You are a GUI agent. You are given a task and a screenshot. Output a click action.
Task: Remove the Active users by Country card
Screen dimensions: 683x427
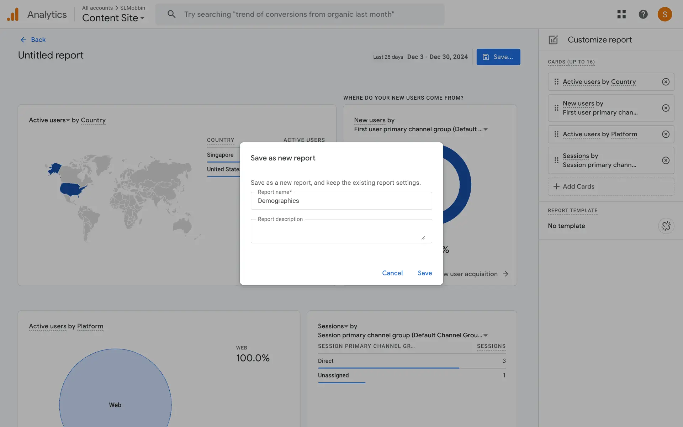point(666,82)
